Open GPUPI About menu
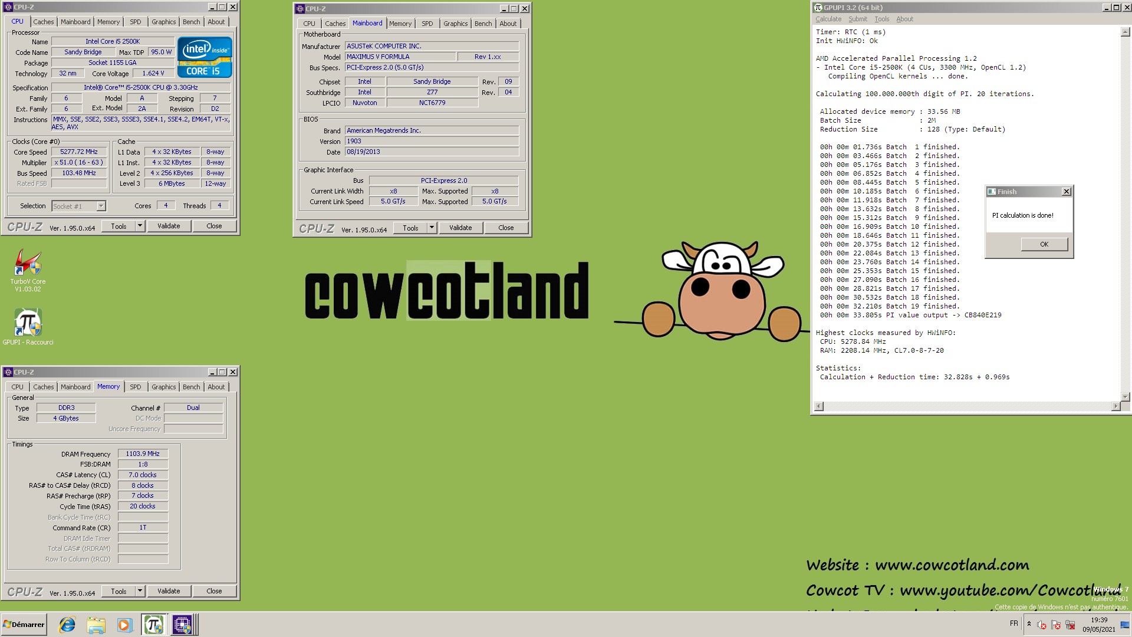1132x637 pixels. 904,19
